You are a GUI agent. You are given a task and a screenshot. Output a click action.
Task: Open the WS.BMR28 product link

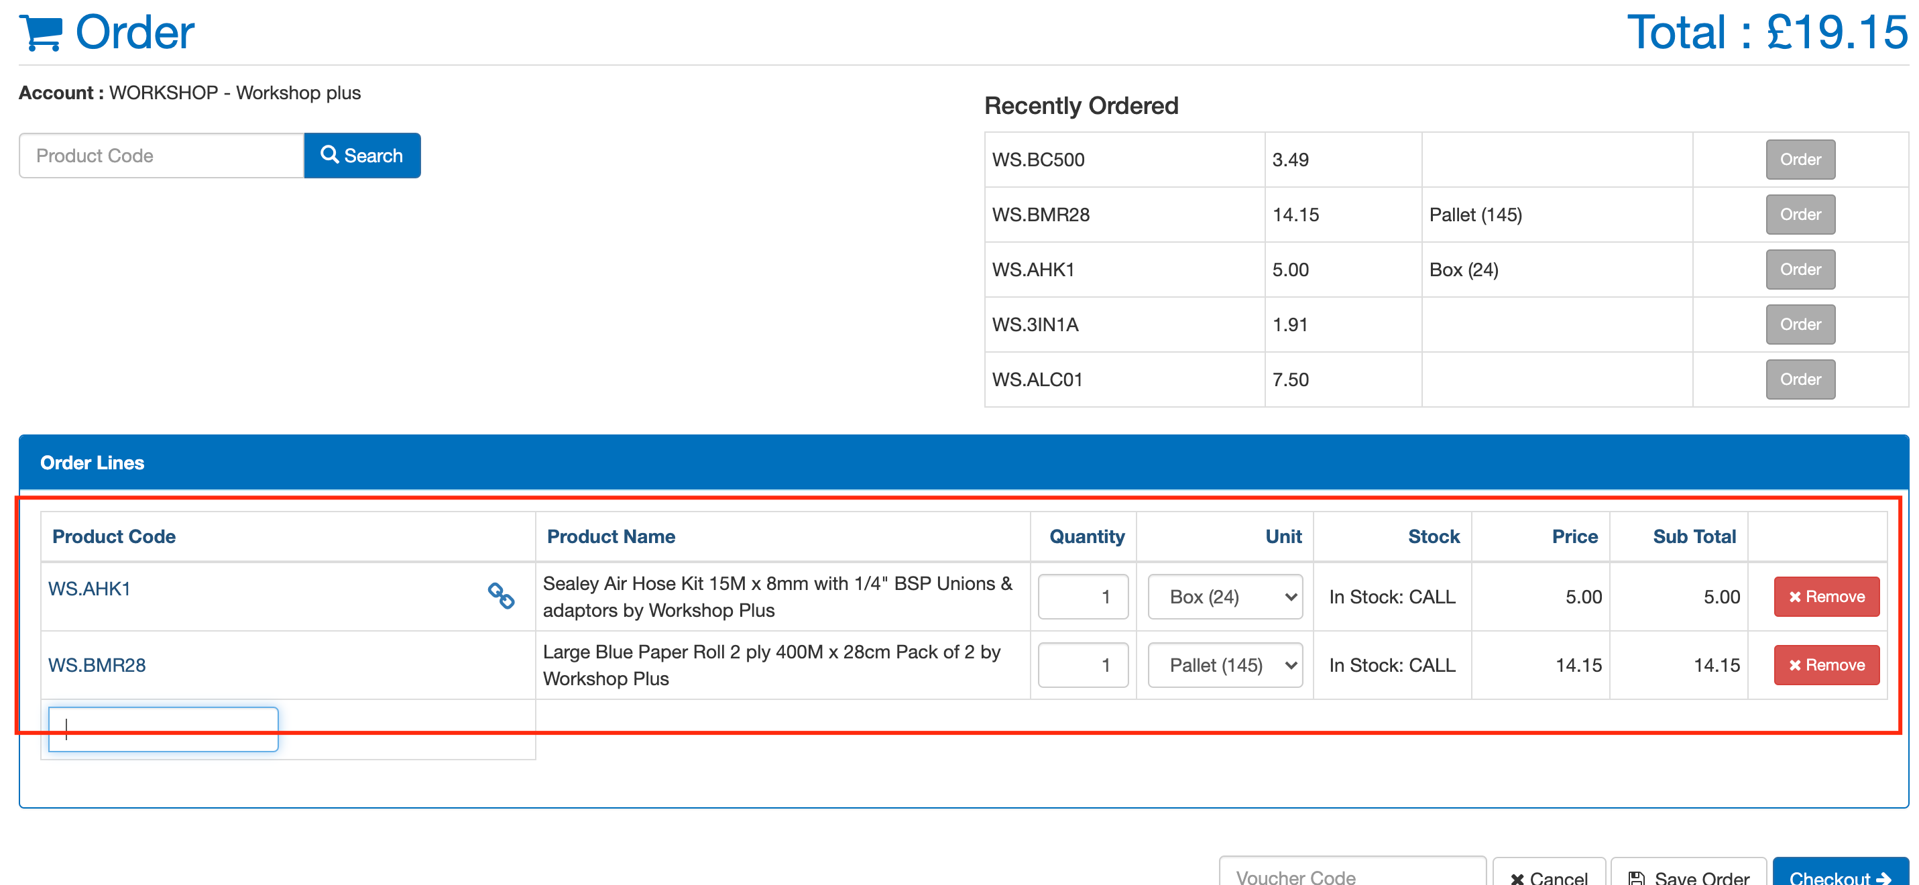(97, 664)
